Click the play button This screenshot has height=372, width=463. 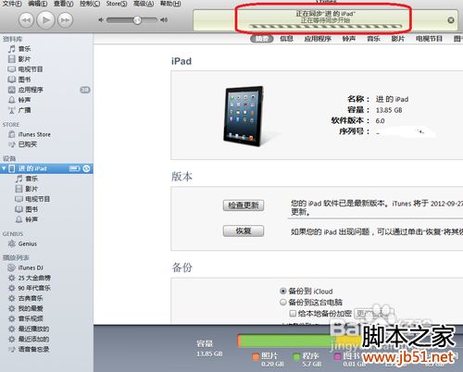click(x=45, y=19)
